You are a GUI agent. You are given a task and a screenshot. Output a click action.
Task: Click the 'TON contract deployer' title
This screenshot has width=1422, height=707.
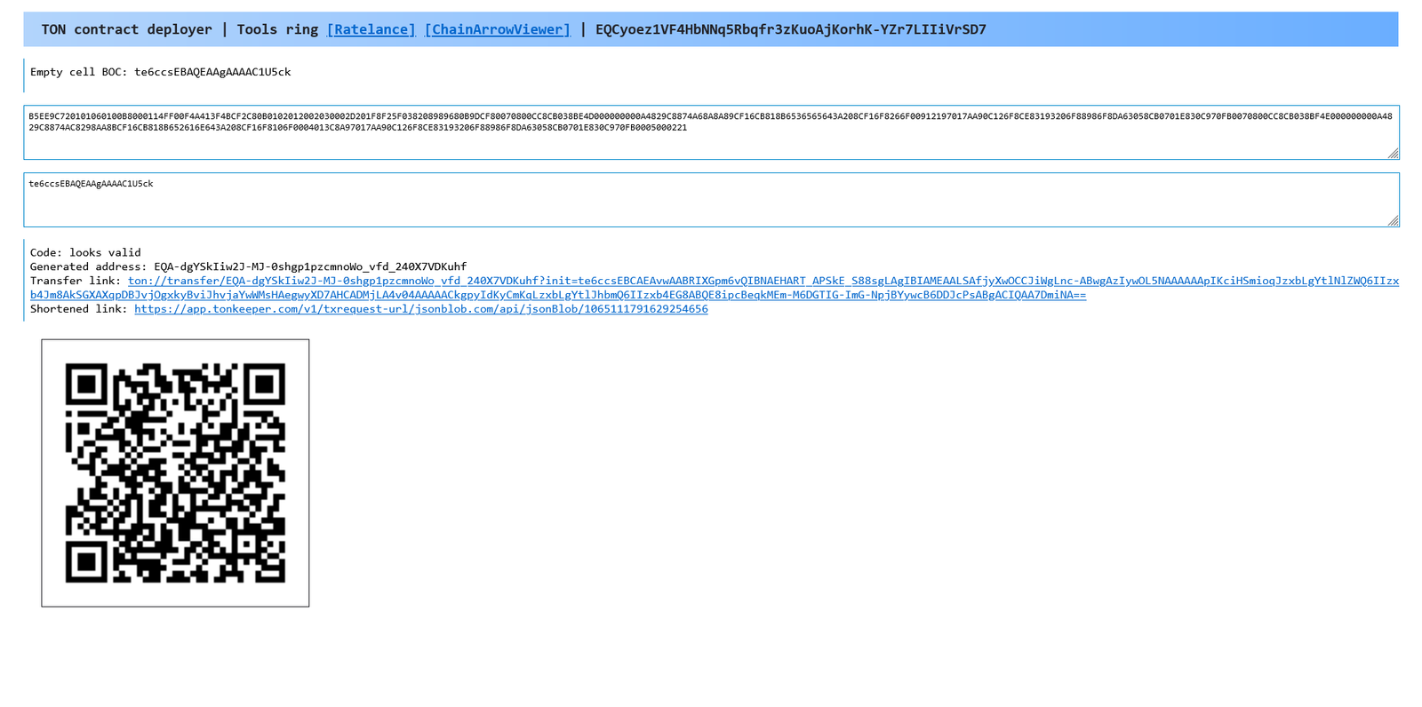click(127, 29)
